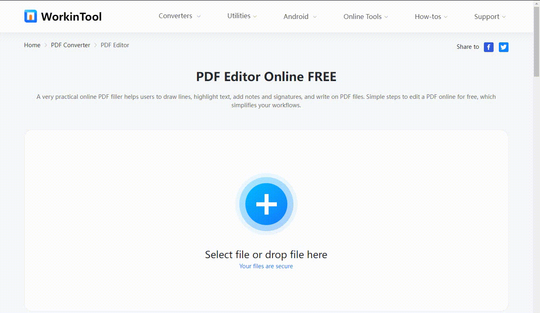
Task: Select the Converters menu item
Action: [x=175, y=16]
